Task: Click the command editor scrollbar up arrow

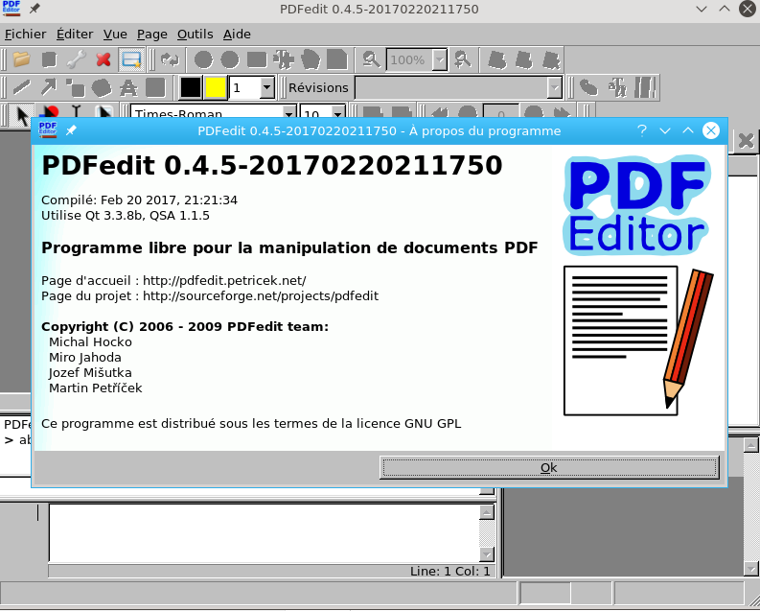Action: (x=487, y=512)
